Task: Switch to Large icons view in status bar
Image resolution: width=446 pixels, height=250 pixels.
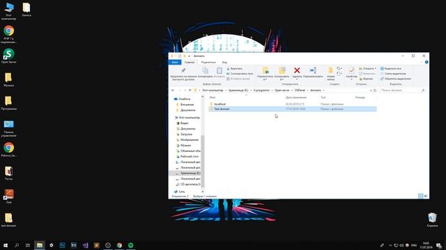Action: coord(426,196)
